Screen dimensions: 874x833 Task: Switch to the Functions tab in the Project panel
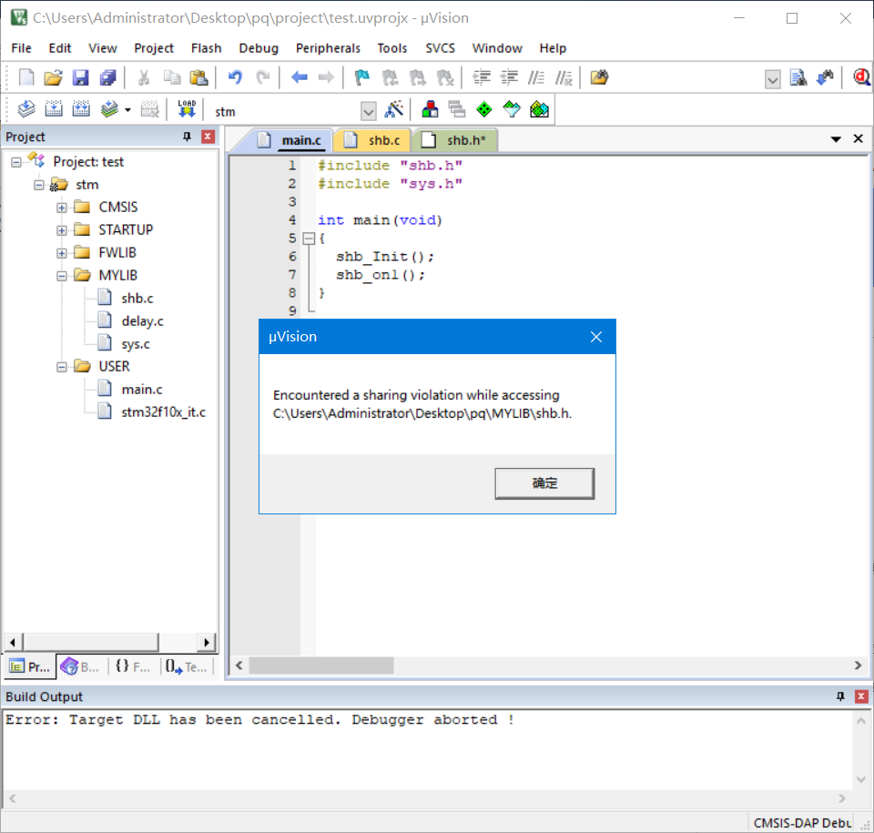tap(133, 666)
